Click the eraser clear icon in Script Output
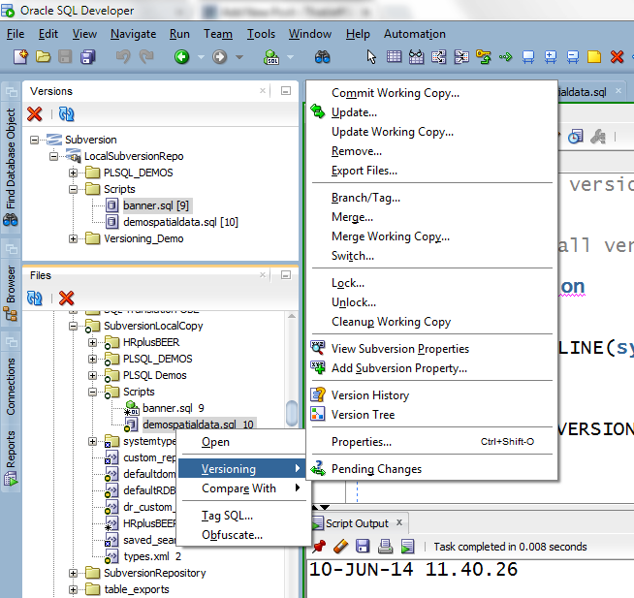 click(x=341, y=547)
